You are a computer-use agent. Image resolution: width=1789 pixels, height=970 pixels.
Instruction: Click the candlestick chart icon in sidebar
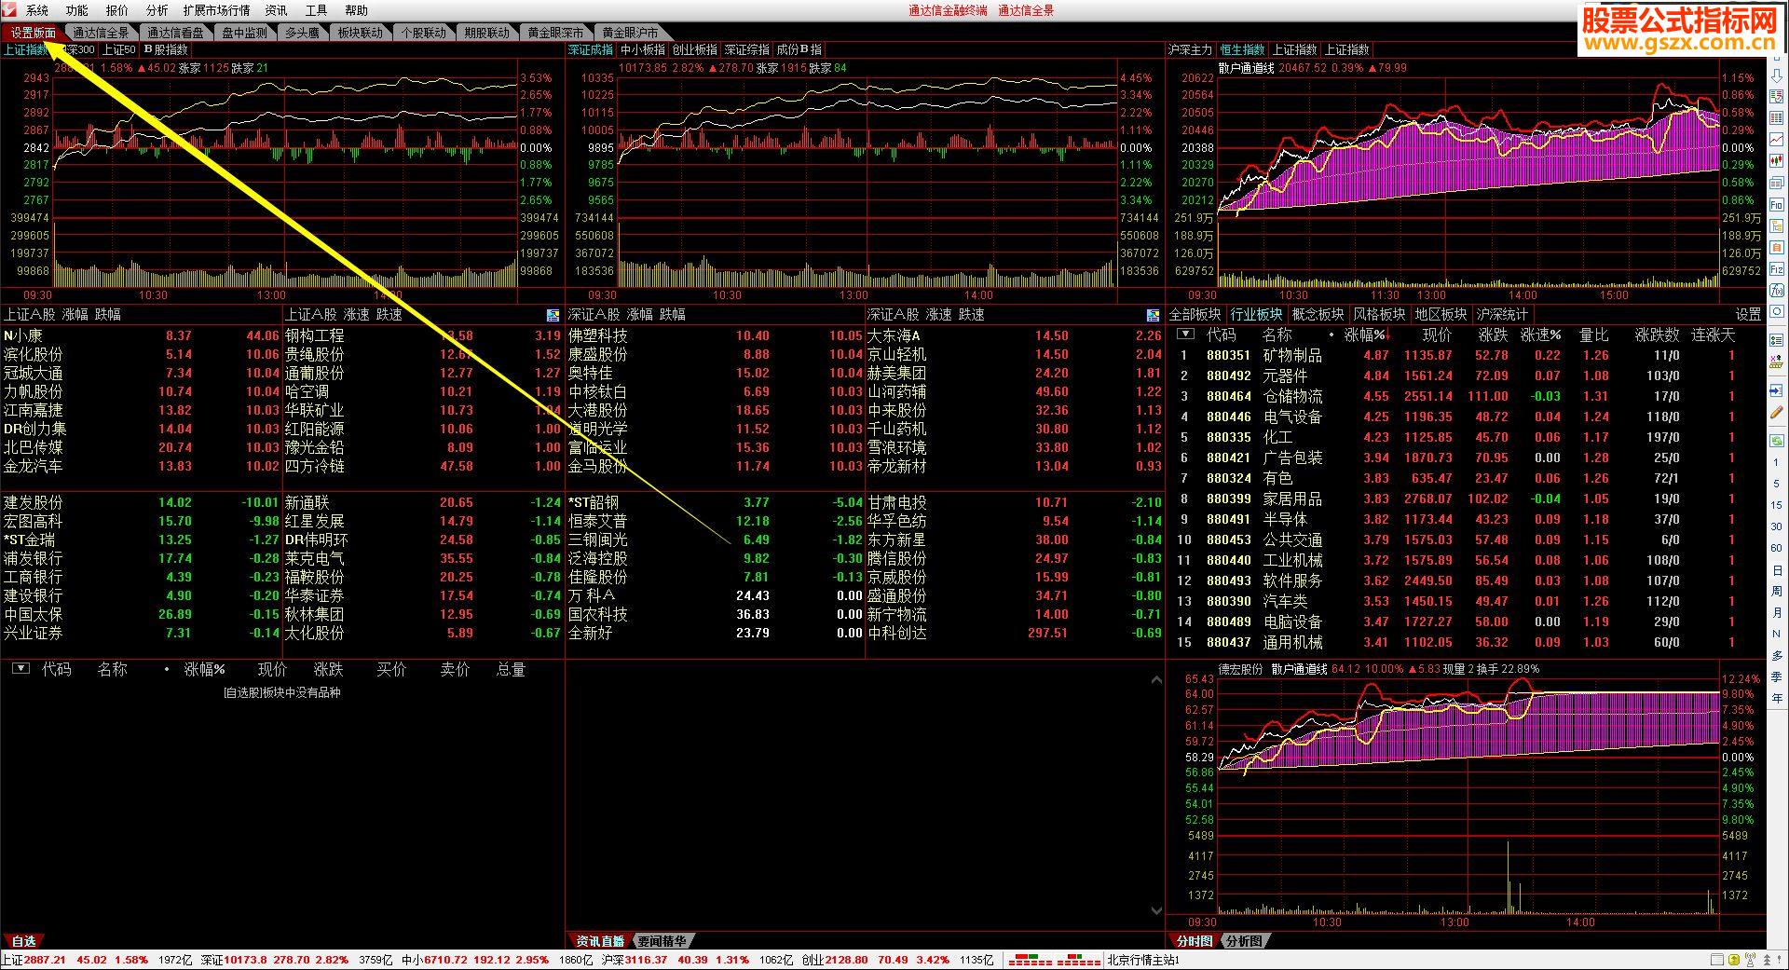point(1776,160)
